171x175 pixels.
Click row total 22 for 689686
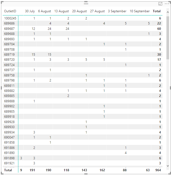tap(159, 23)
